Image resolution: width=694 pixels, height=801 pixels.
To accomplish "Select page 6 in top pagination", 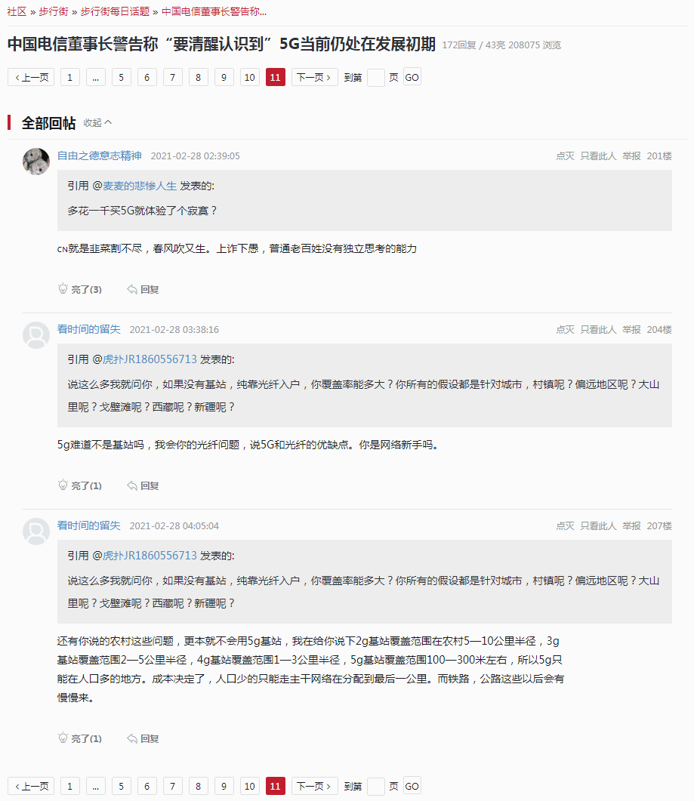I will [x=147, y=78].
